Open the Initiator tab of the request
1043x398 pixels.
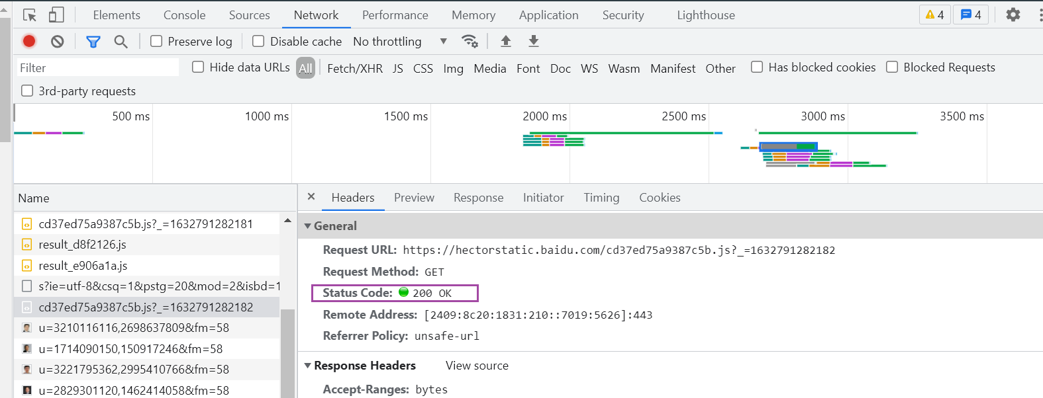[x=544, y=198]
